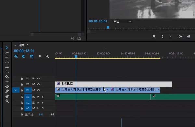Toggle lock on track V2
The height and width of the screenshot is (127, 195).
point(22,84)
